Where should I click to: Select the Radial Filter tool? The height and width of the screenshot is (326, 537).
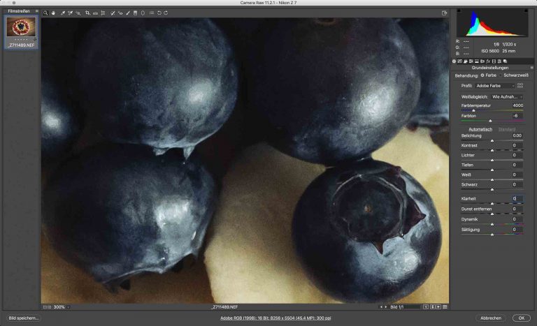[x=143, y=13]
